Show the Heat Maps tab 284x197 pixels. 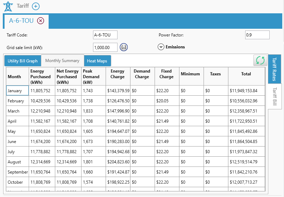[97, 61]
